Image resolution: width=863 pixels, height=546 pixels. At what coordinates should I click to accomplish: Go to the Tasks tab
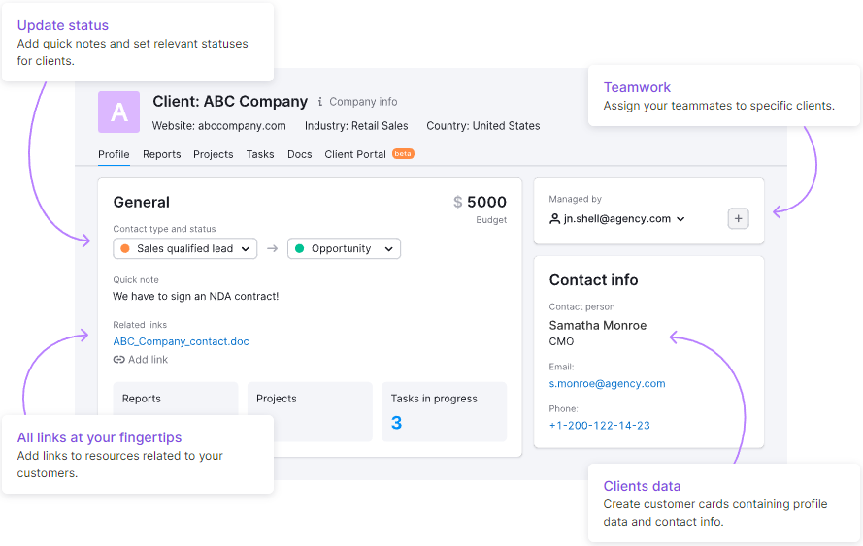(260, 154)
